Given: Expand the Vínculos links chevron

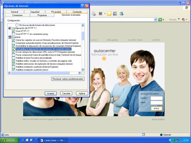Looking at the screenshot, I should tap(179, 19).
